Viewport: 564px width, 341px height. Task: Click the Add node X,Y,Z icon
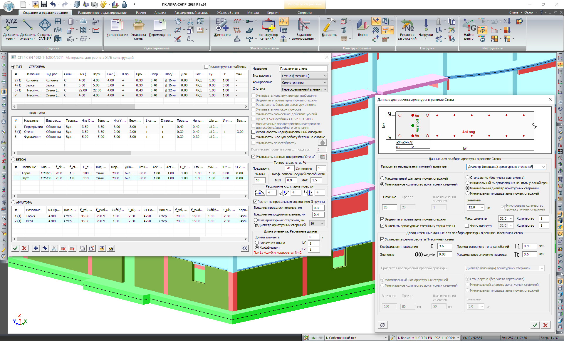coord(11,25)
